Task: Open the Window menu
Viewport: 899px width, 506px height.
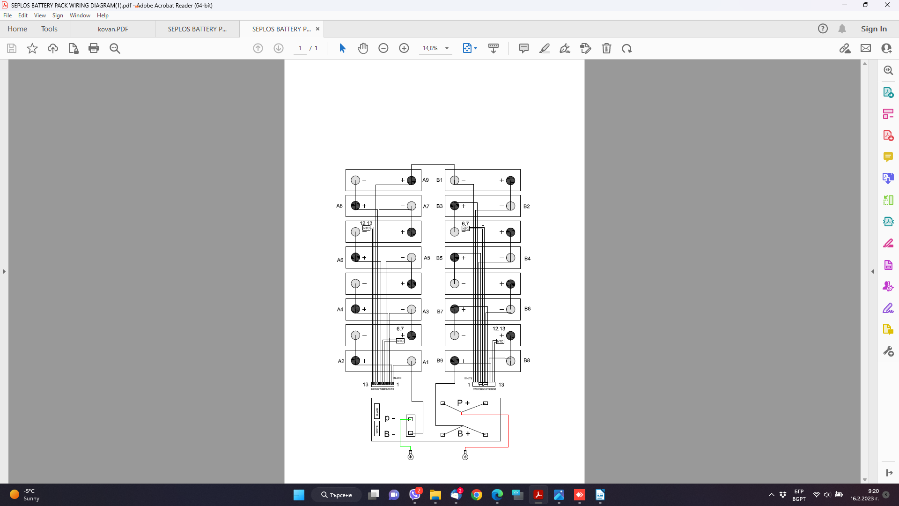Action: tap(80, 15)
